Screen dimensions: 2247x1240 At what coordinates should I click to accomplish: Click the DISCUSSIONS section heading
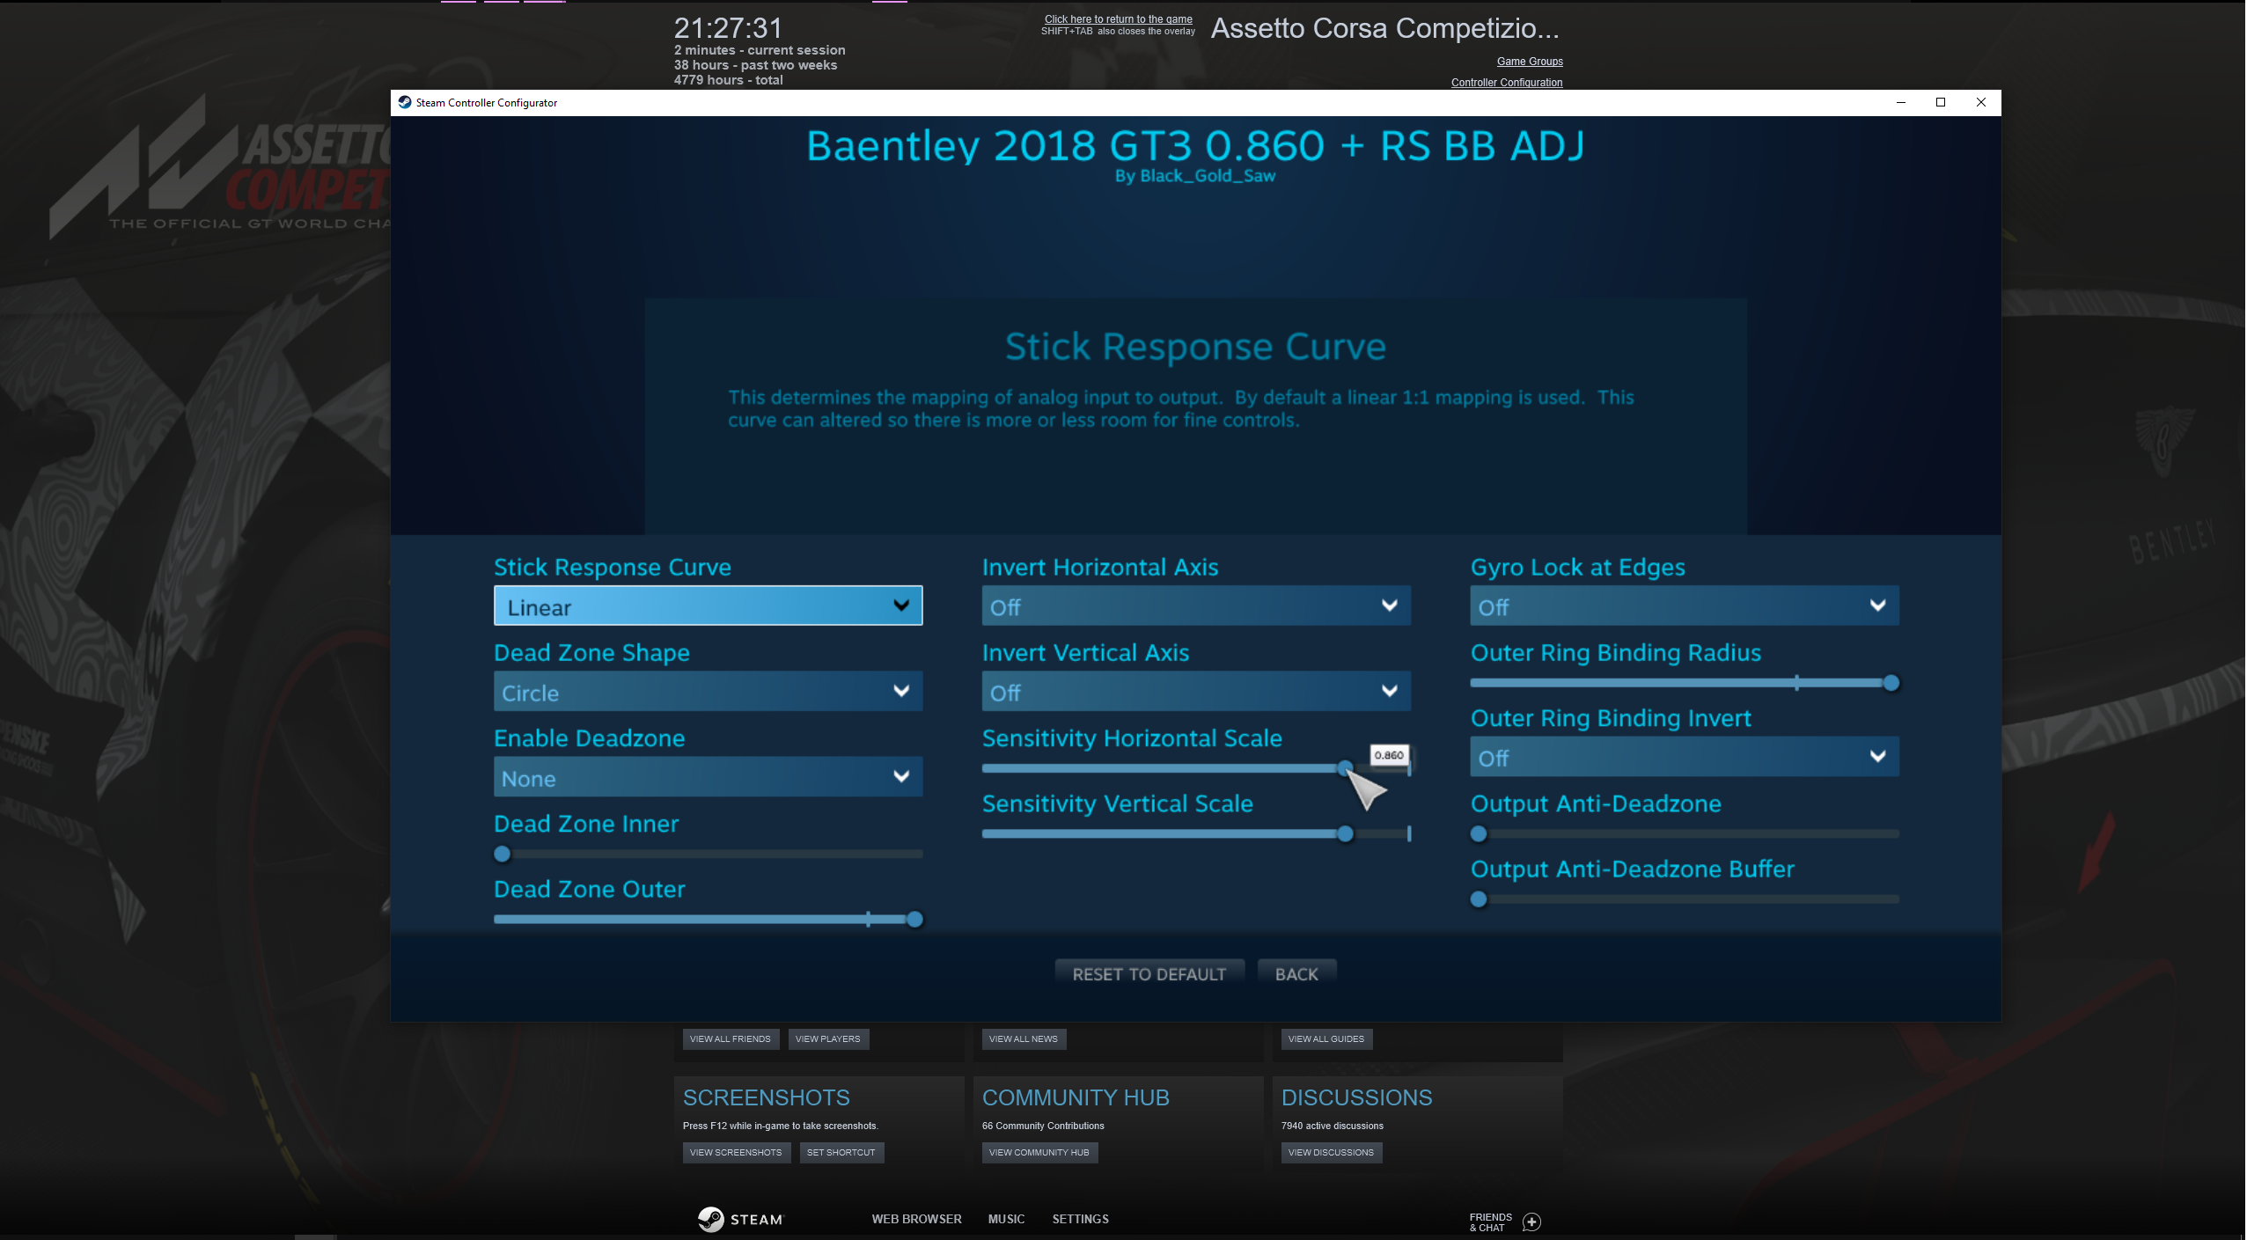point(1356,1097)
